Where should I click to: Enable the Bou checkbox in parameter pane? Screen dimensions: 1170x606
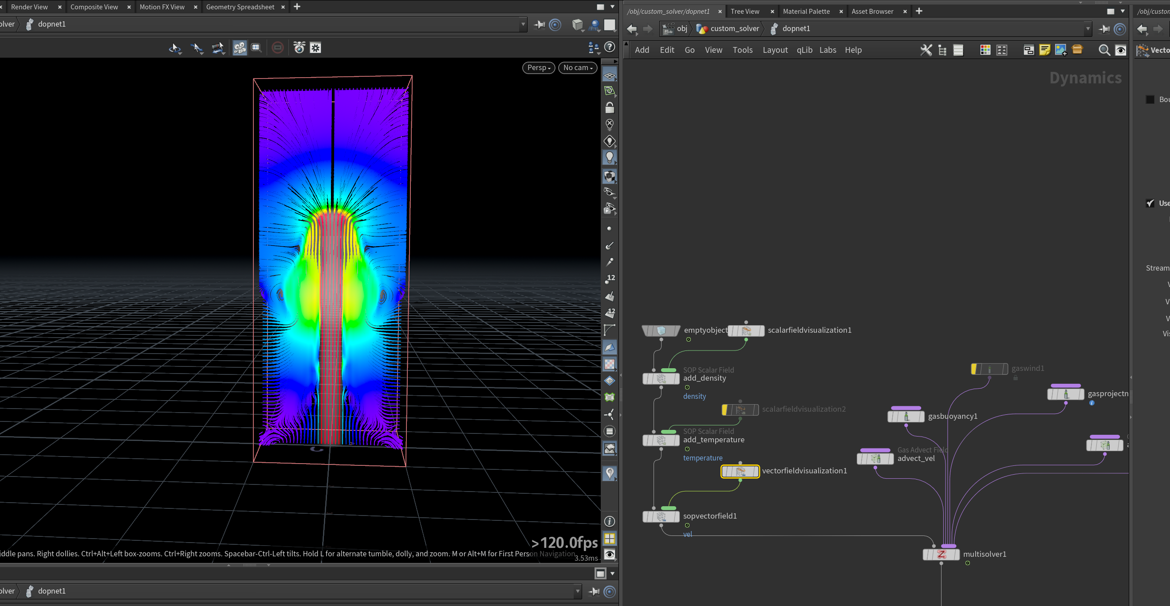pos(1150,99)
